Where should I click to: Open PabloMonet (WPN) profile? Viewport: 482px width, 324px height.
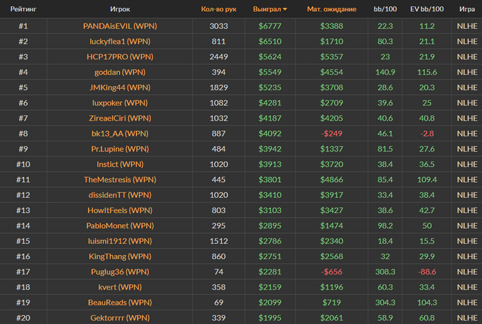120,225
